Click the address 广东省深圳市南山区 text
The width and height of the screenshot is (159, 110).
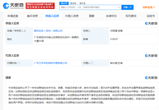click(x=57, y=39)
